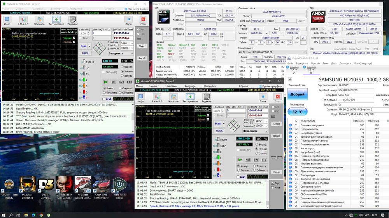Open Инфо in the Victoria Device 1 toolbar
Viewport: 389px width, 218px height.
click(x=7, y=21)
